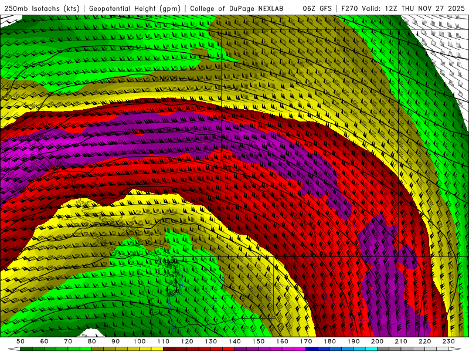Click the '70' colorbar scale label
The image size is (469, 352).
pos(68,341)
